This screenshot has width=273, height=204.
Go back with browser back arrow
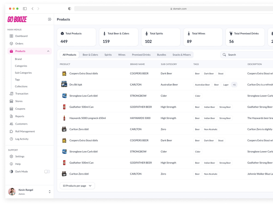(32, 9)
